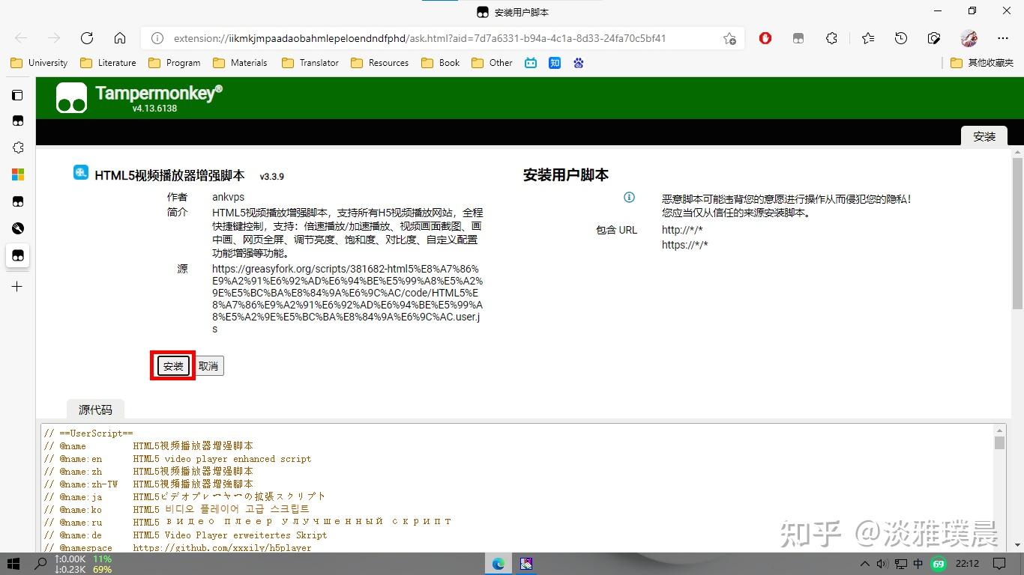Open the Bilibili bookmark icon
The image size is (1024, 575).
click(531, 63)
